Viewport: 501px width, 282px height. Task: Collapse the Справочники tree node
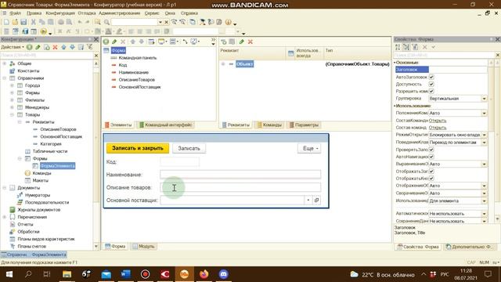pyautogui.click(x=5, y=78)
